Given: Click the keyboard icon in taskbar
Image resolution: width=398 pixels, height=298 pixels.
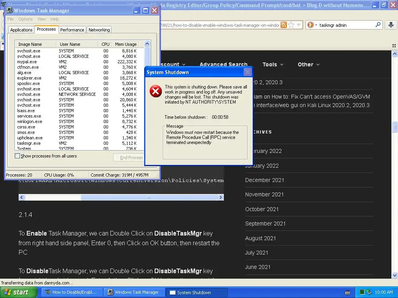Looking at the screenshot, I should (x=347, y=293).
